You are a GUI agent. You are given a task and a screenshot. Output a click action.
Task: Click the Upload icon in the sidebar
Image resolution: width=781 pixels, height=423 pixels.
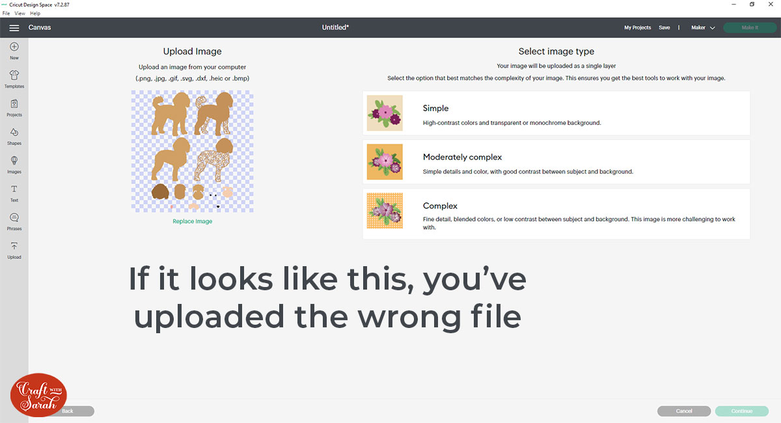pos(14,249)
